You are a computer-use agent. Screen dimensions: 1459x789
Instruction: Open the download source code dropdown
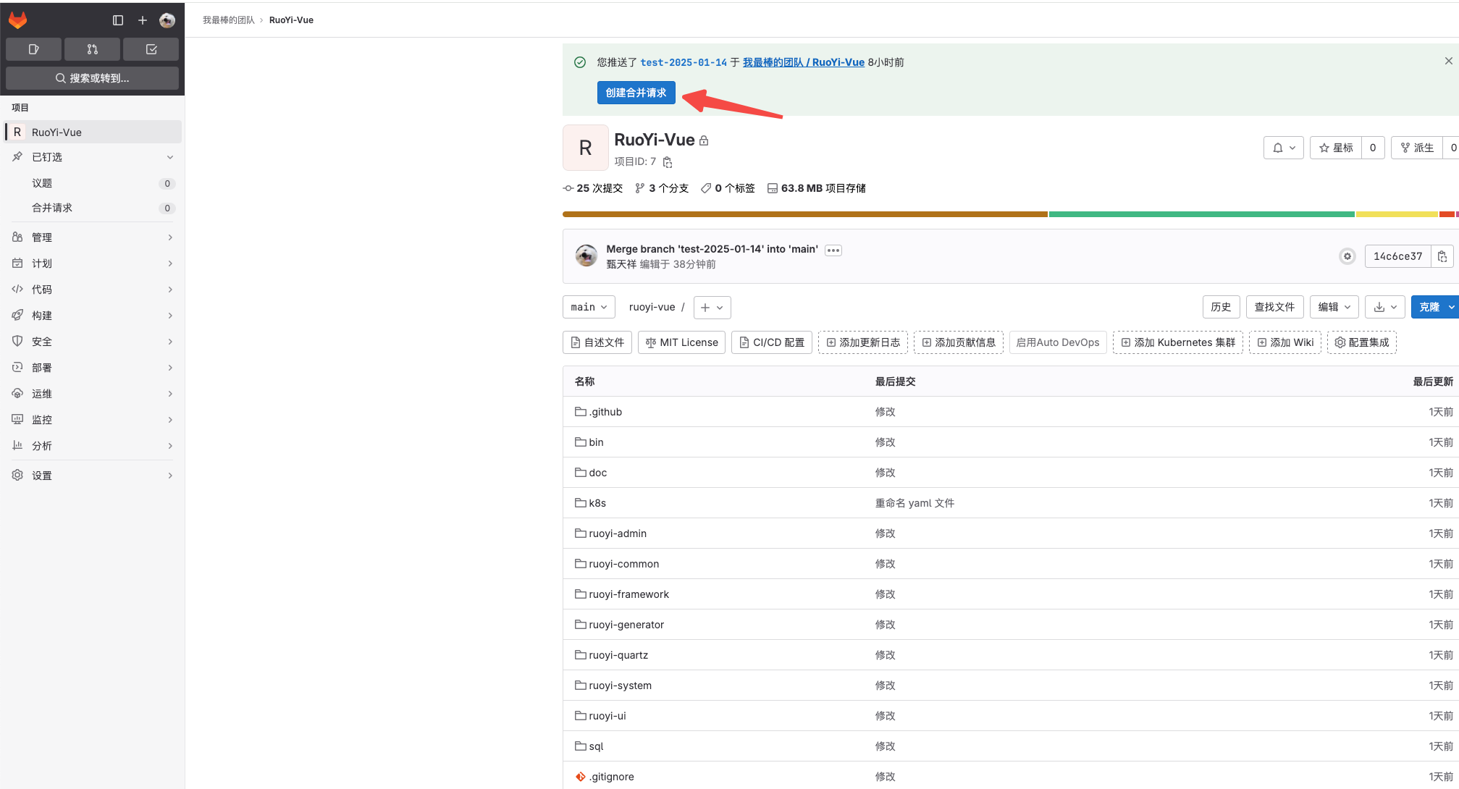(x=1384, y=307)
